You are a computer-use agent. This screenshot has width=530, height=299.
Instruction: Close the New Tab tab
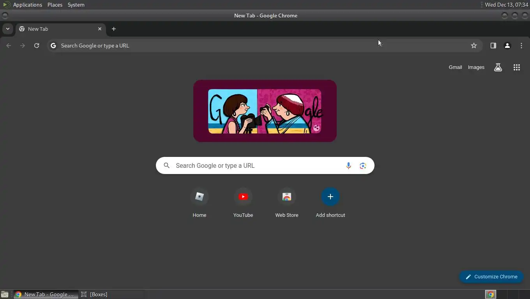tap(100, 29)
